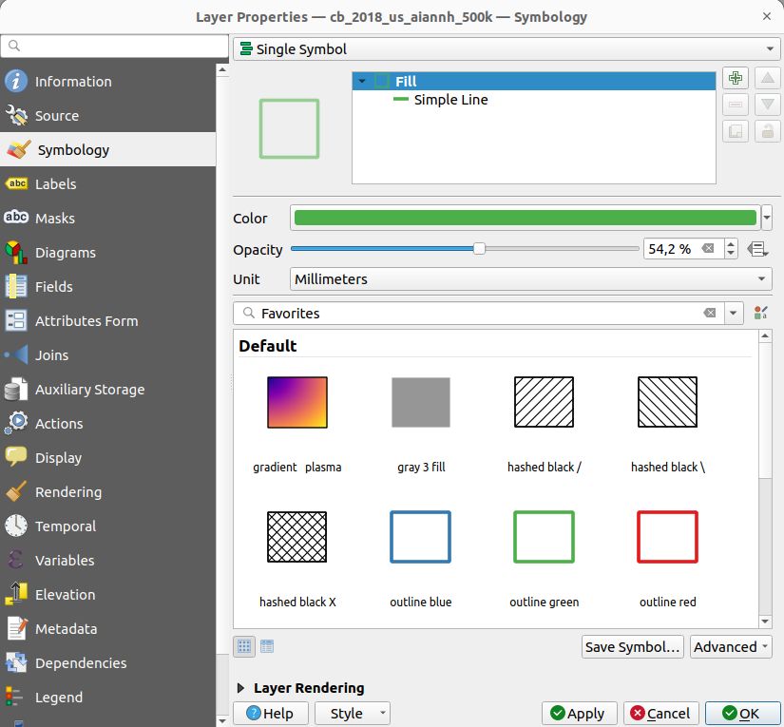Viewport: 784px width, 727px height.
Task: Click the move symbol layer down arrow
Action: 768,105
